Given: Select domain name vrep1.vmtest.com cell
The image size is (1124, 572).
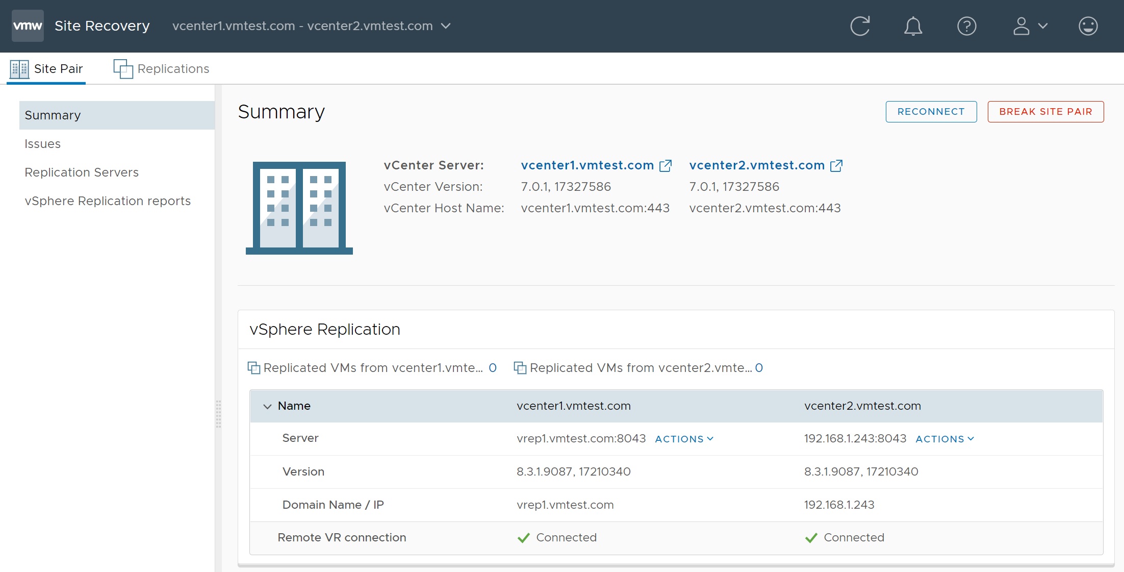Looking at the screenshot, I should 565,505.
